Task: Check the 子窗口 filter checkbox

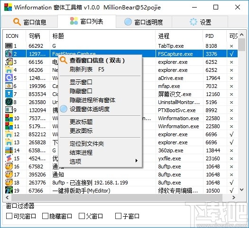Action: pyautogui.click(x=118, y=216)
